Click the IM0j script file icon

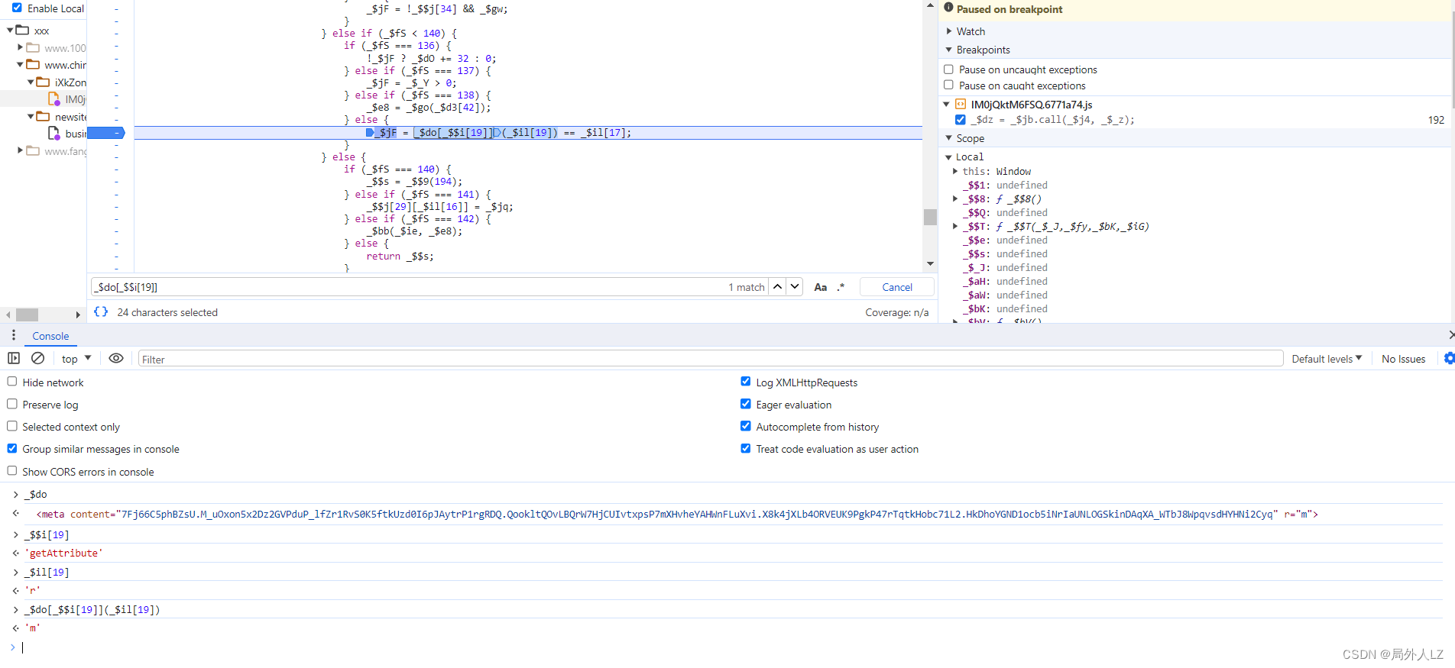click(54, 98)
